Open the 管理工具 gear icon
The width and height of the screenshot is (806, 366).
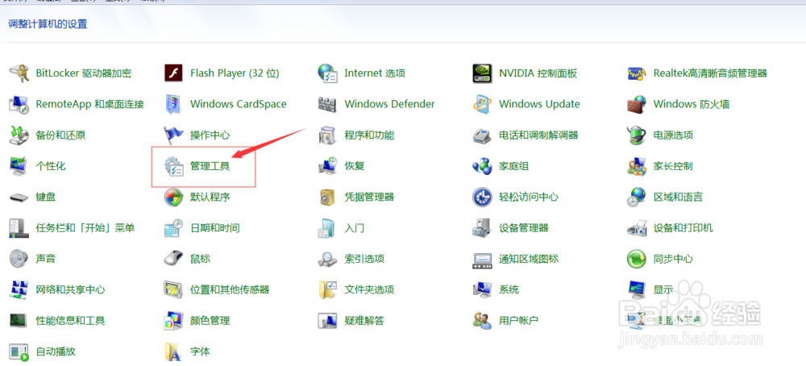point(174,166)
